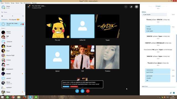This screenshot has height=99, width=177.
Task: End the call with red hang-up button
Action: pyautogui.click(x=88, y=91)
